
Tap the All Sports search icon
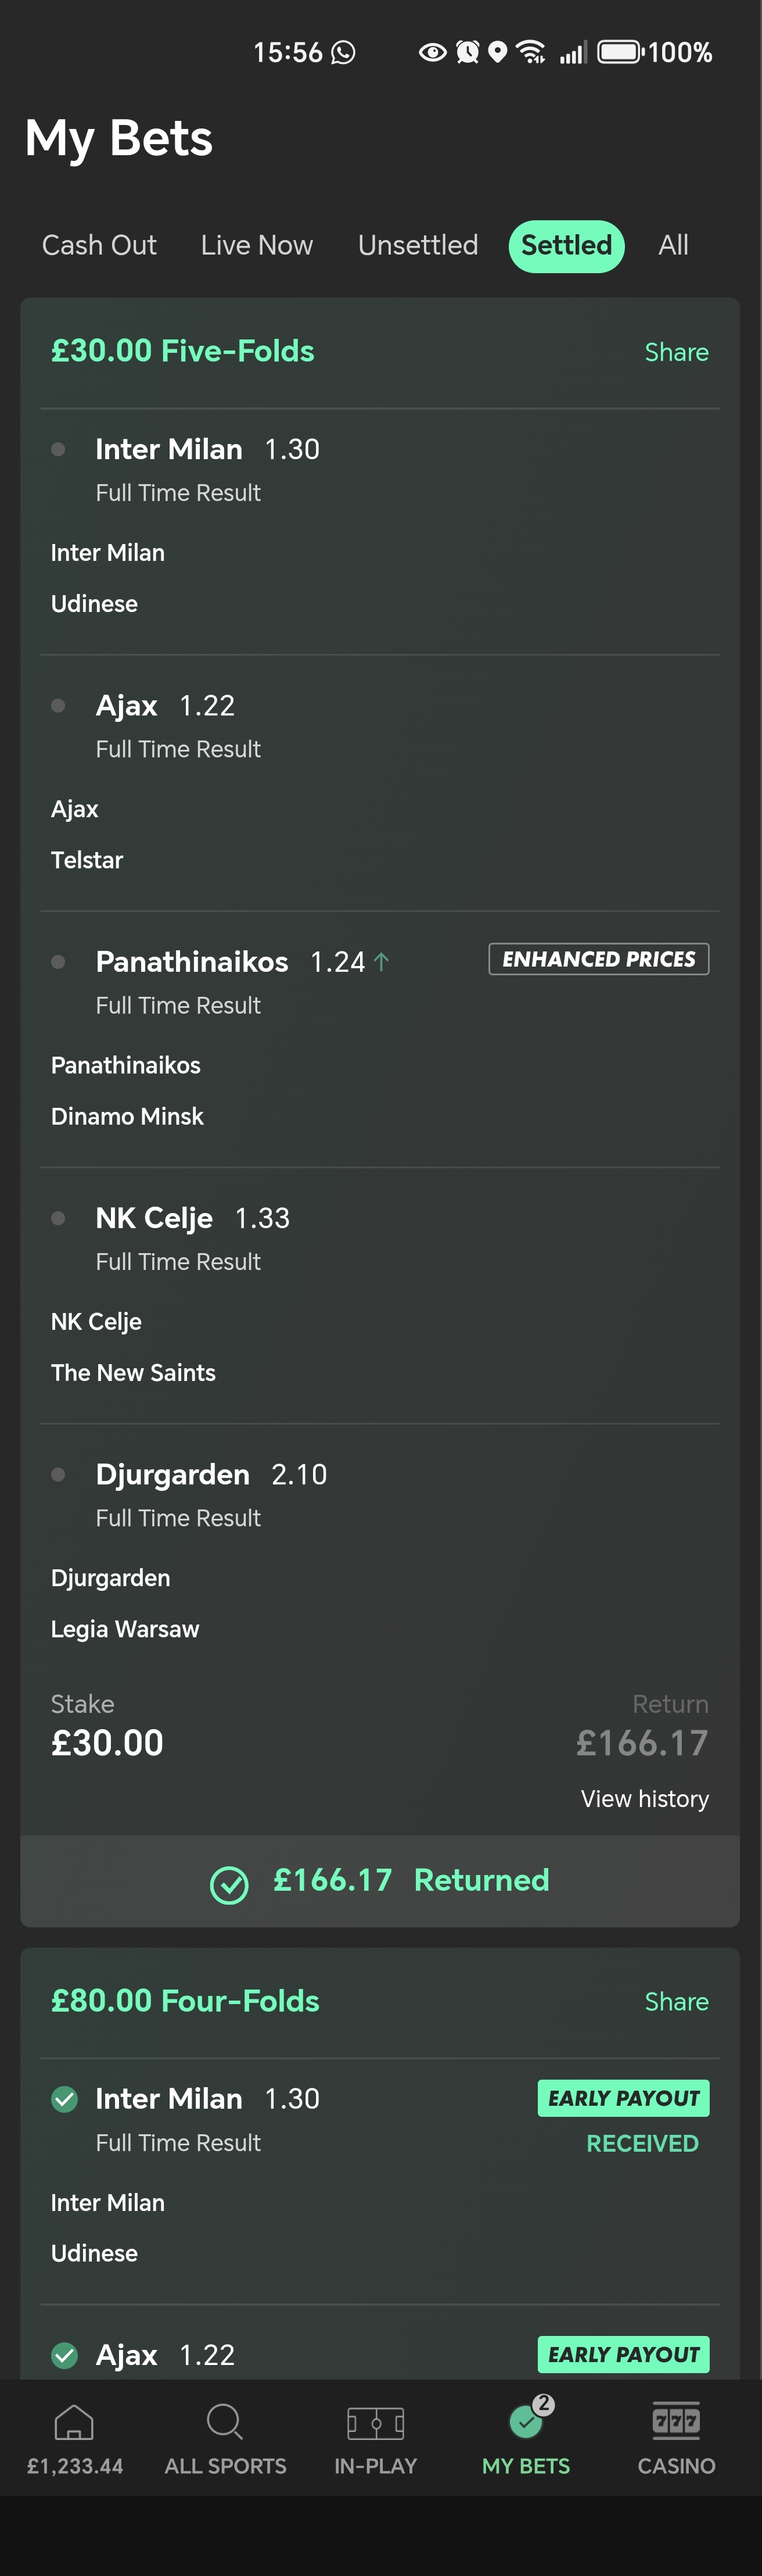pos(225,2422)
